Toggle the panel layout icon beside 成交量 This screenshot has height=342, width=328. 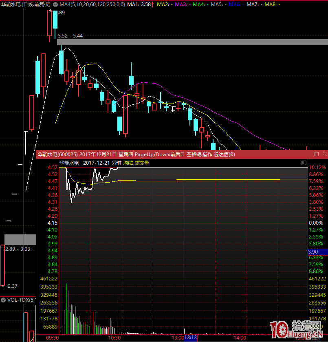tap(304, 163)
